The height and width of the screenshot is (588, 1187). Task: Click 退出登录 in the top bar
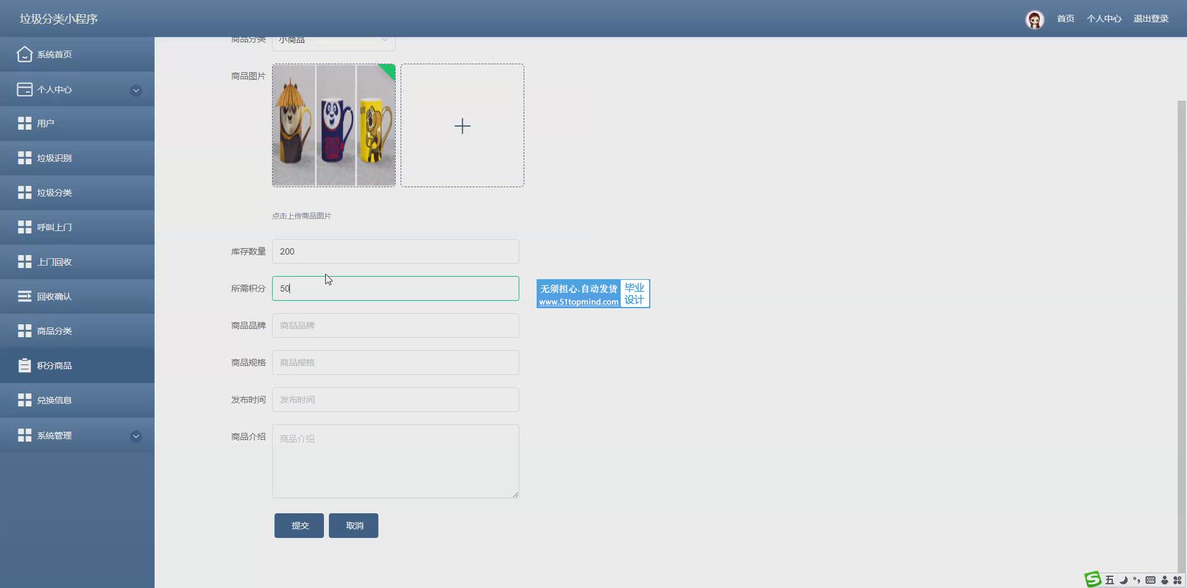point(1151,19)
